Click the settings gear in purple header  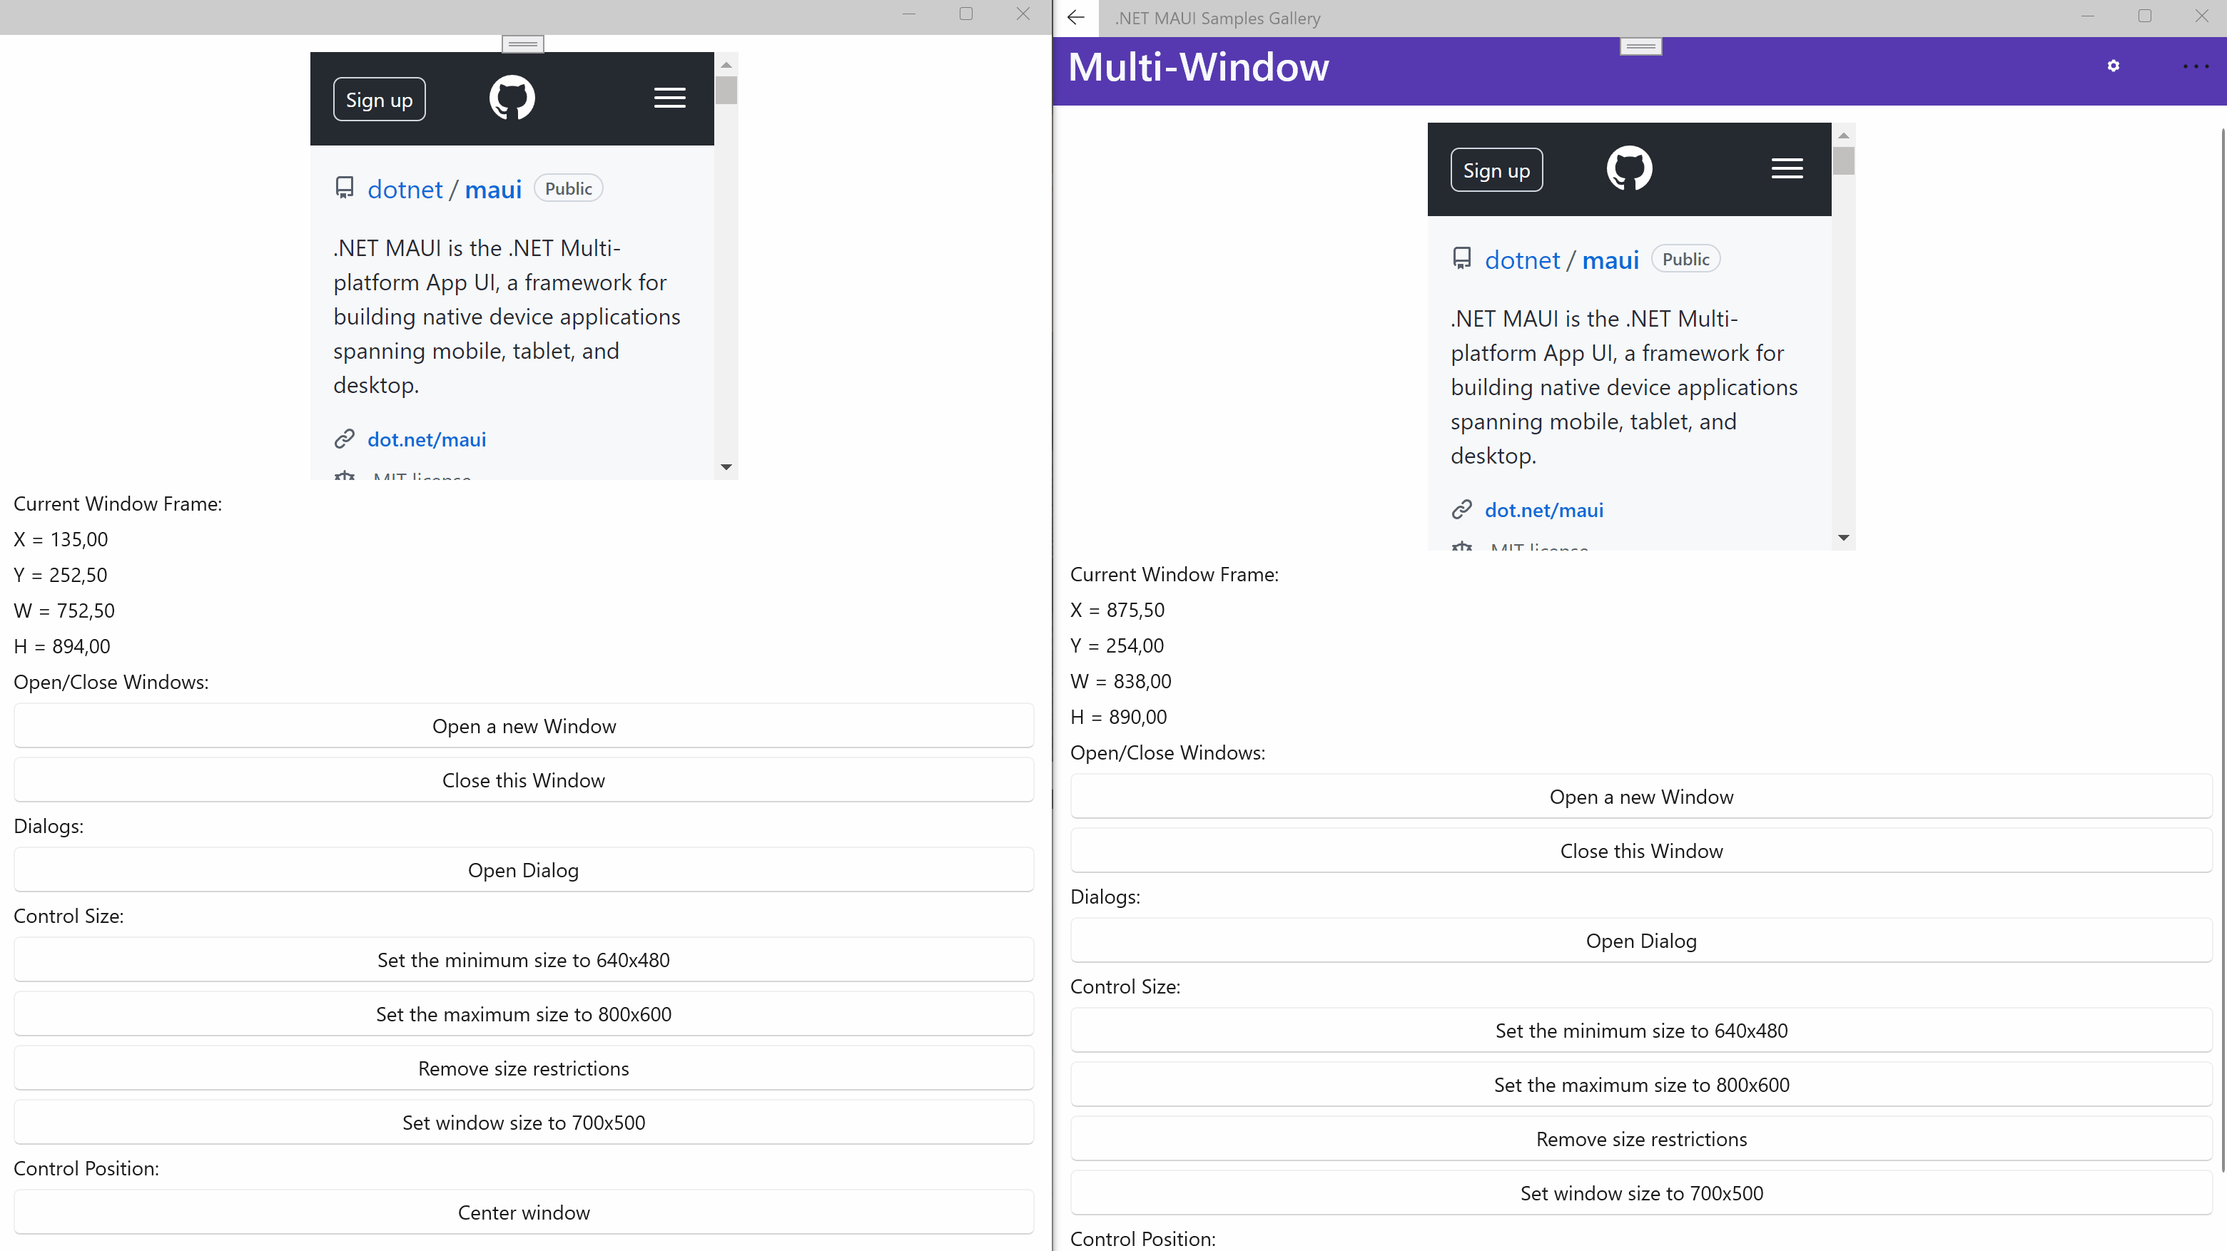2113,66
